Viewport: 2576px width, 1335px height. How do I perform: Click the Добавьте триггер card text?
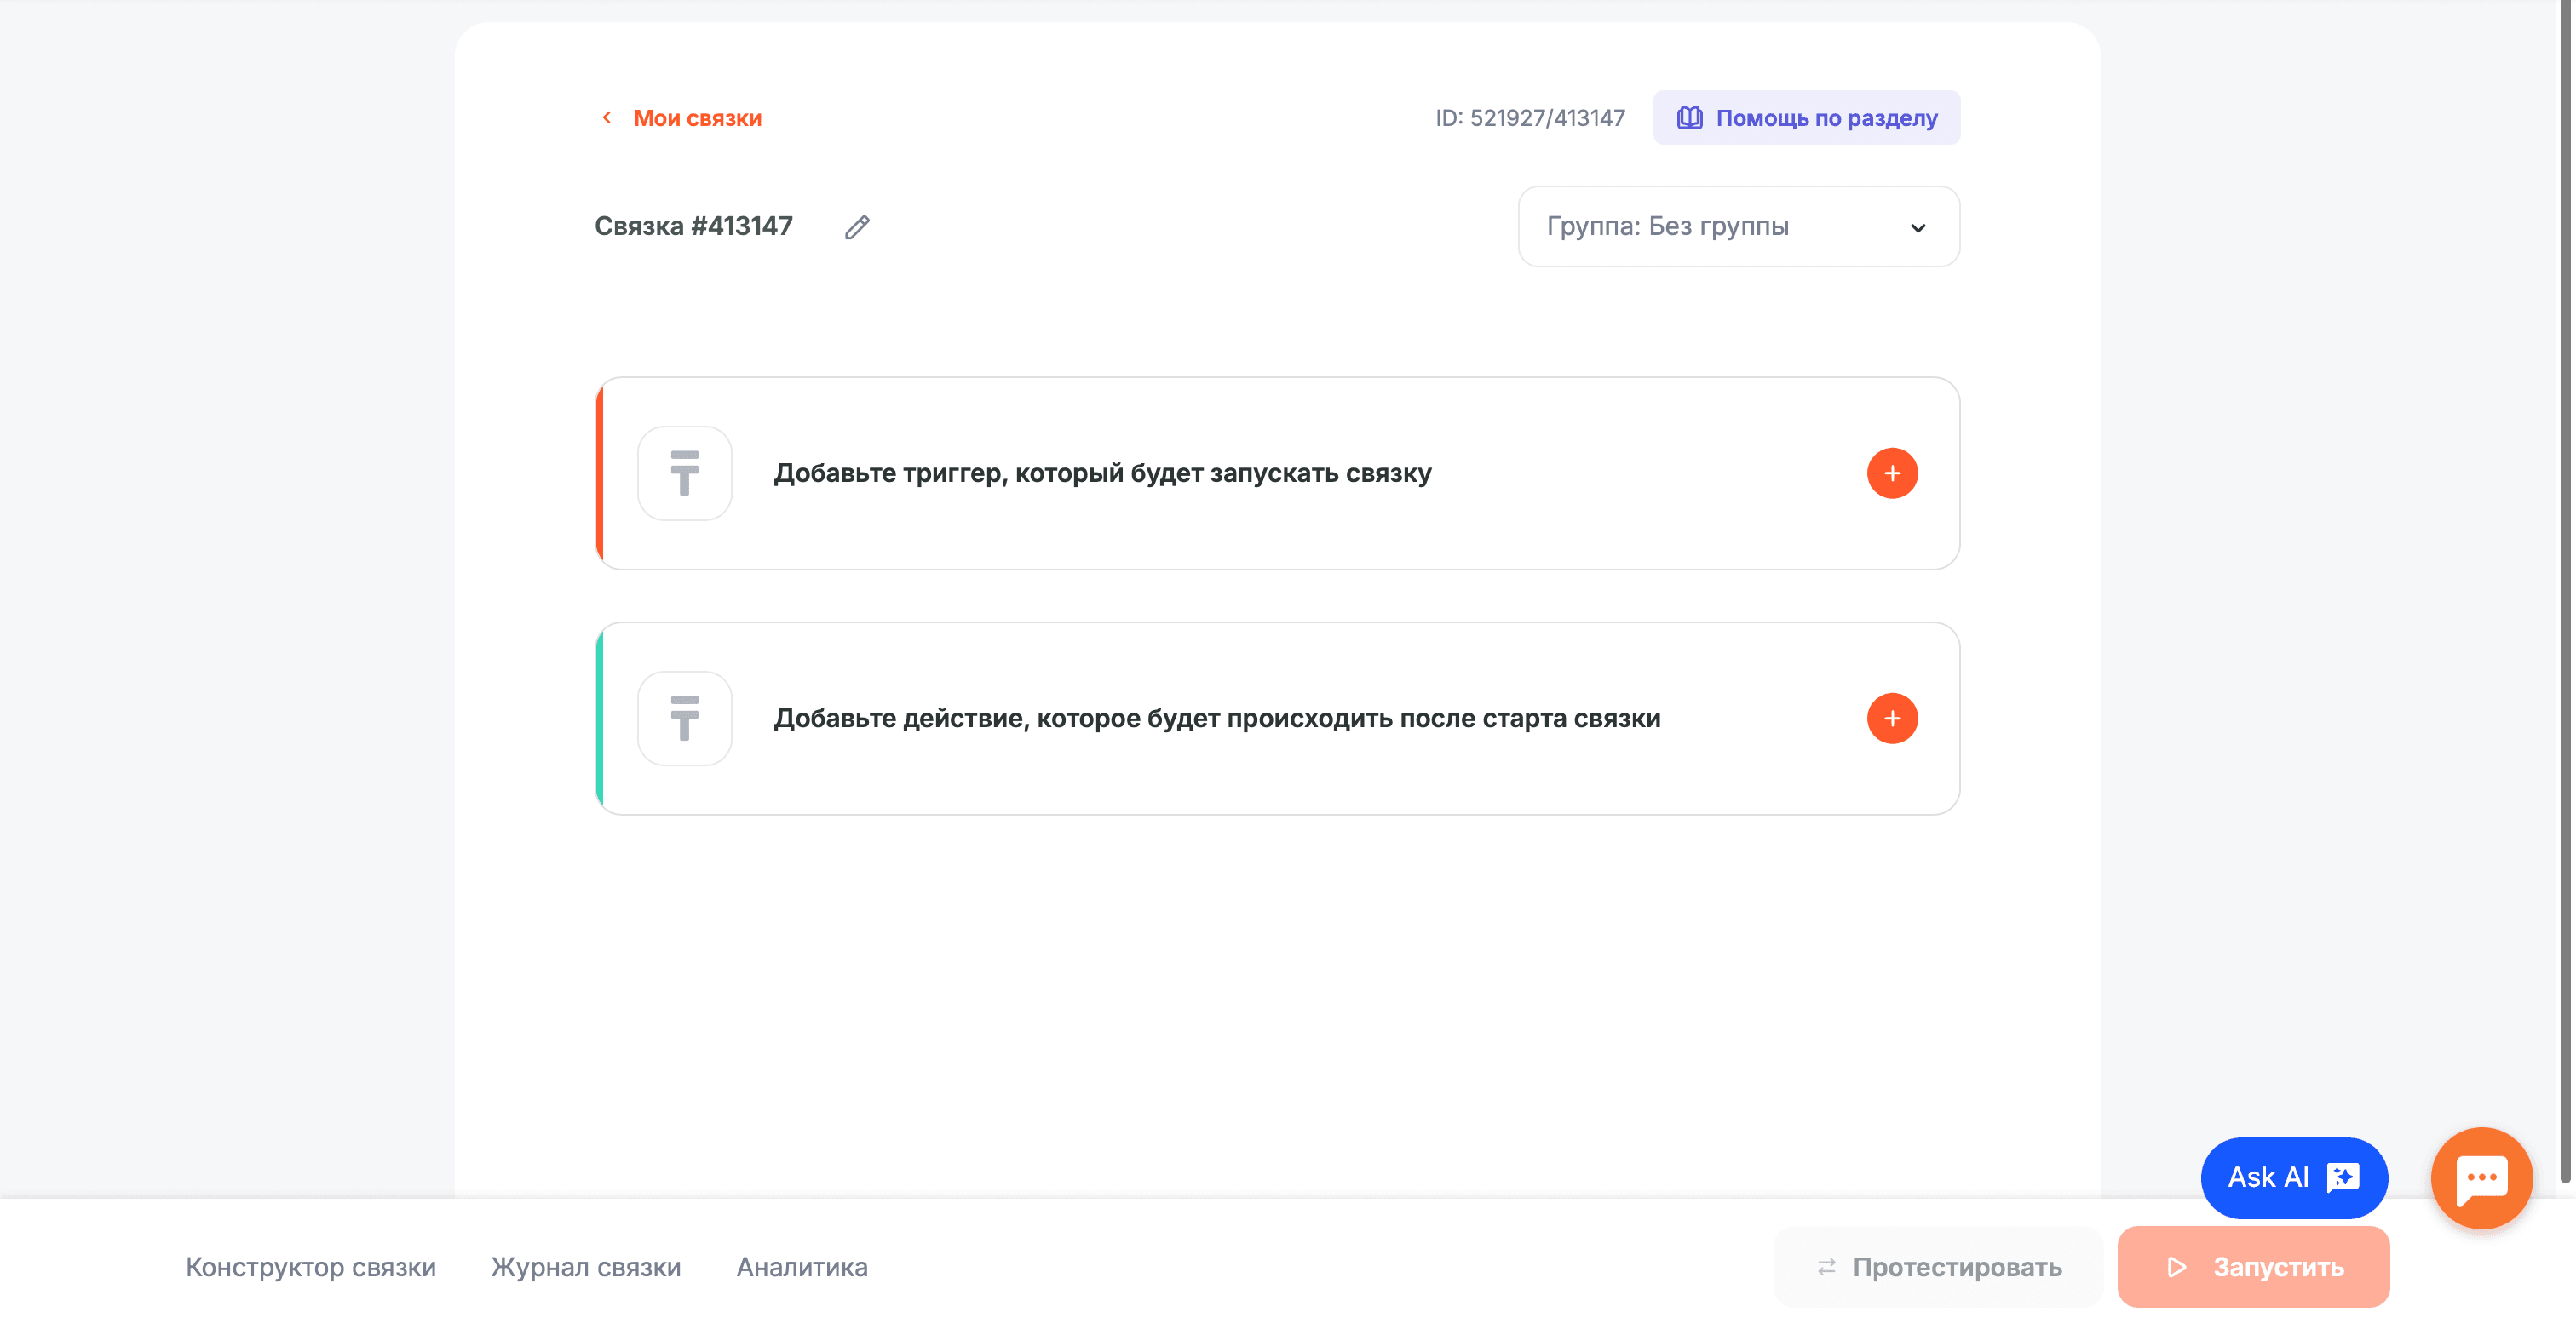pos(1102,473)
